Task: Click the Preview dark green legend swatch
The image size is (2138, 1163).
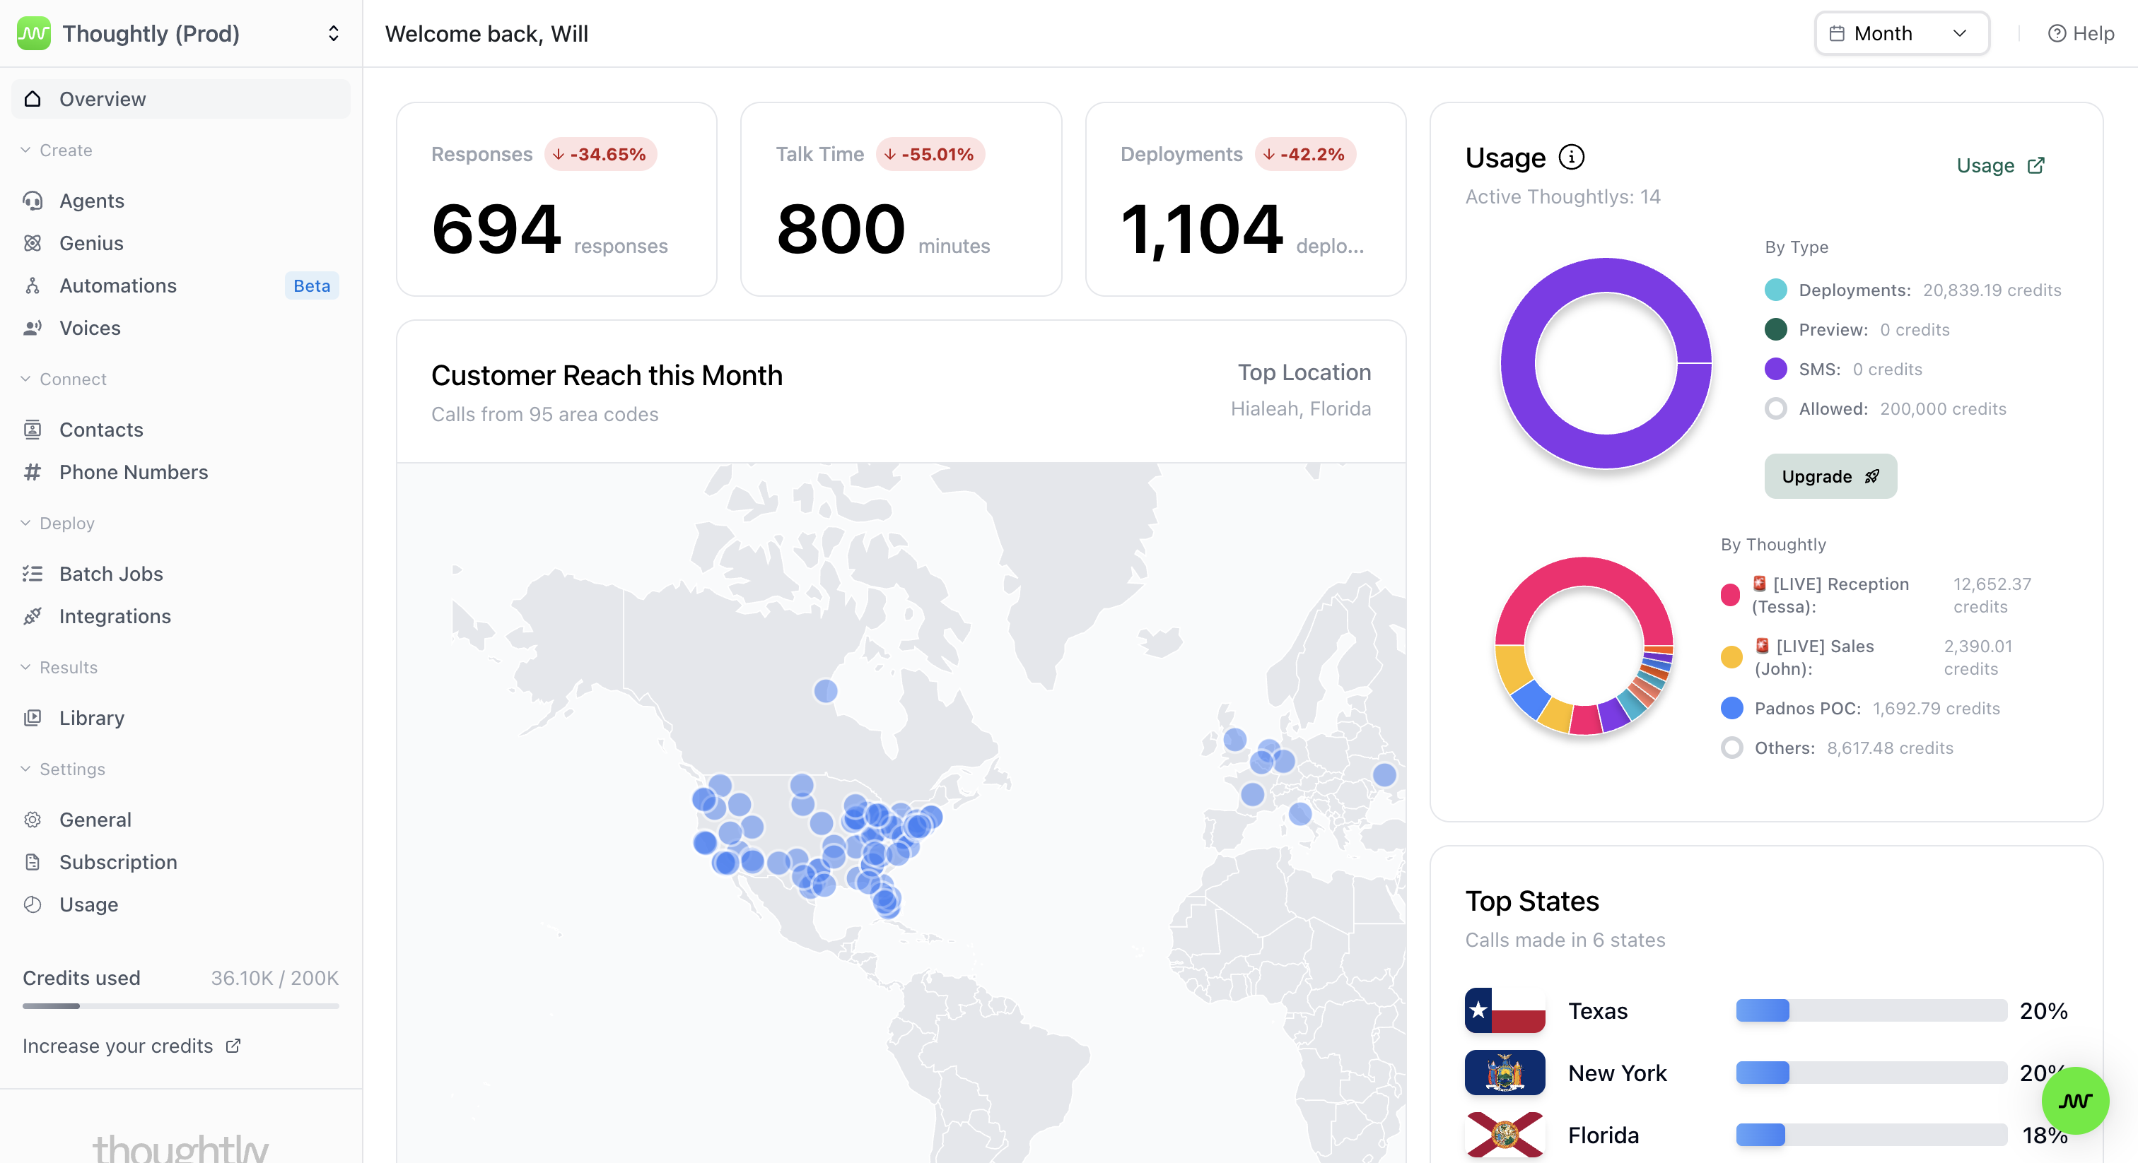Action: click(x=1775, y=329)
